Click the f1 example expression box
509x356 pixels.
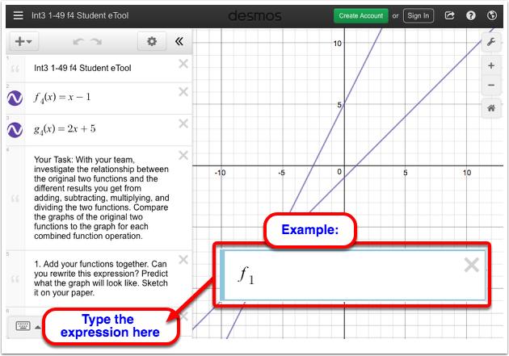coord(353,275)
